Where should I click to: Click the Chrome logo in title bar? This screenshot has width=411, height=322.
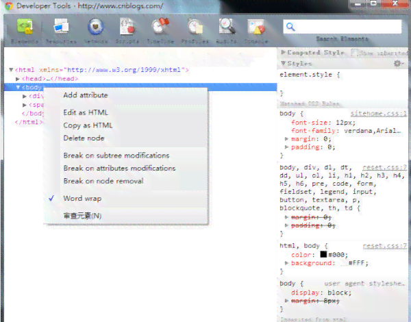9,5
